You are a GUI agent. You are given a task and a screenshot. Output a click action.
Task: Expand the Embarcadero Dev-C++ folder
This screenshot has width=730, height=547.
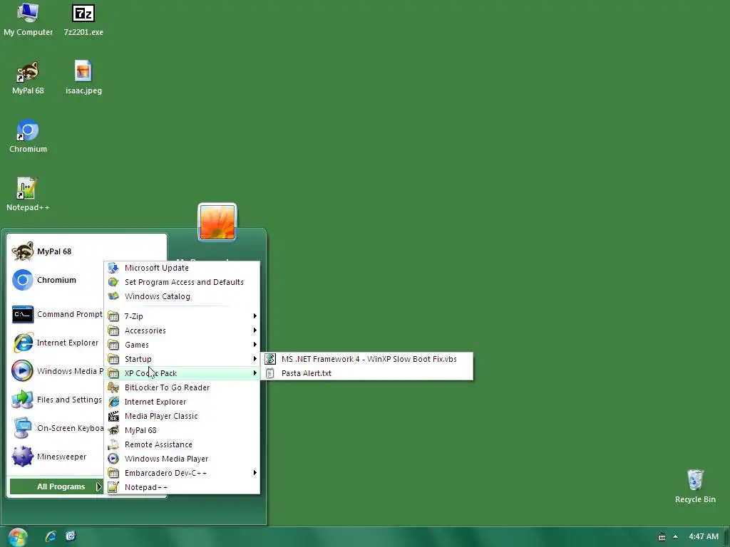point(182,473)
